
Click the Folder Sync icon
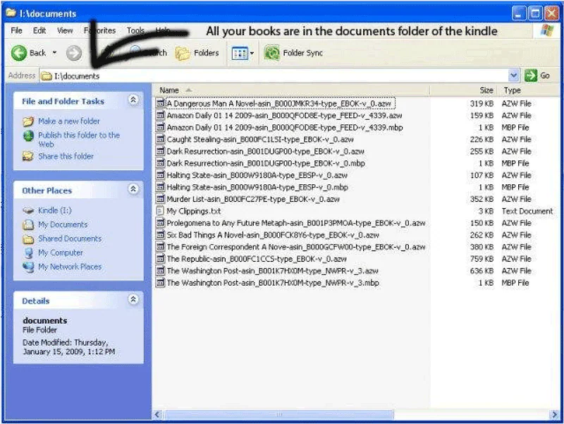point(272,53)
